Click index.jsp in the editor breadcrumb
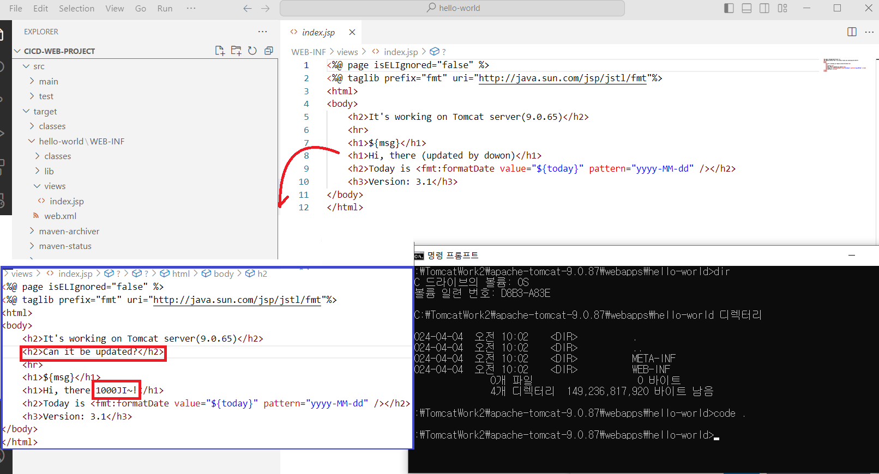This screenshot has height=474, width=879. (x=401, y=52)
